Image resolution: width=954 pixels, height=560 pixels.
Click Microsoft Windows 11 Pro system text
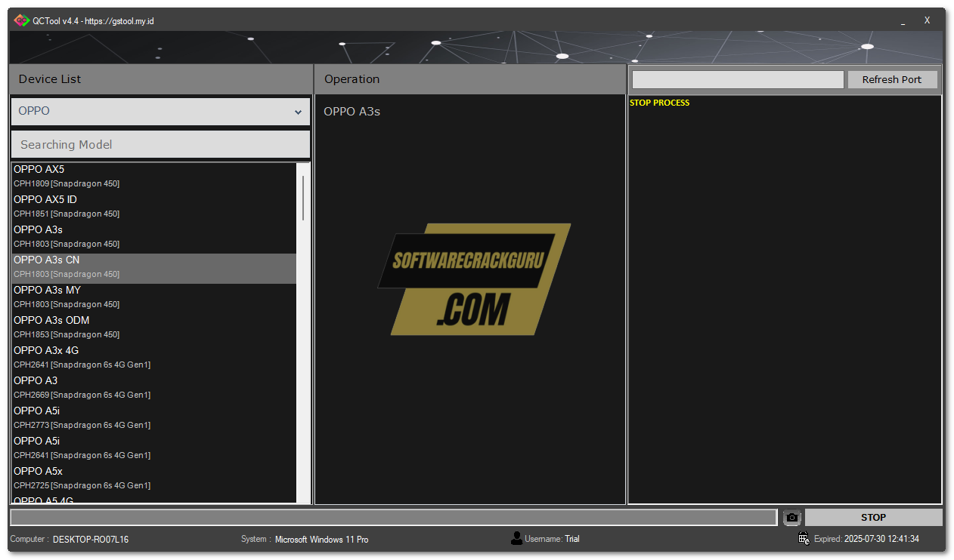click(322, 540)
